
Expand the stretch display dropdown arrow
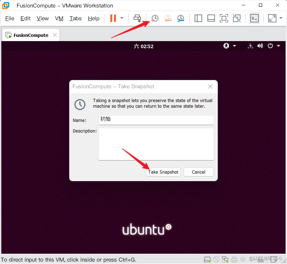[x=281, y=18]
